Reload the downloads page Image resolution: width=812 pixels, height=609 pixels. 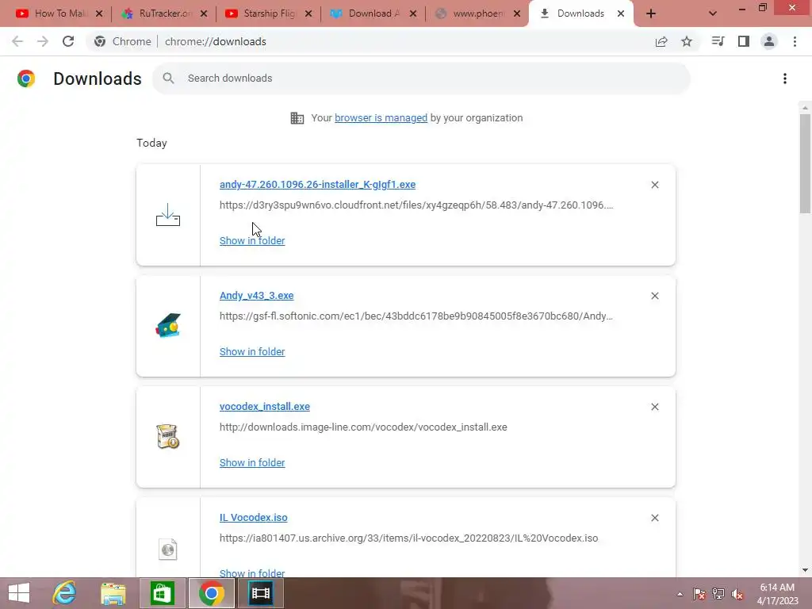pyautogui.click(x=68, y=41)
